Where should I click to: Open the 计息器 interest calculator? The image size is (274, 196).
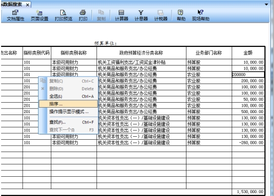pos(141,15)
